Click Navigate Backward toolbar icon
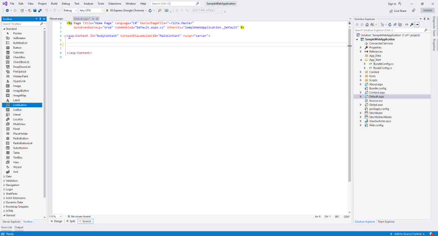 pyautogui.click(x=7, y=11)
